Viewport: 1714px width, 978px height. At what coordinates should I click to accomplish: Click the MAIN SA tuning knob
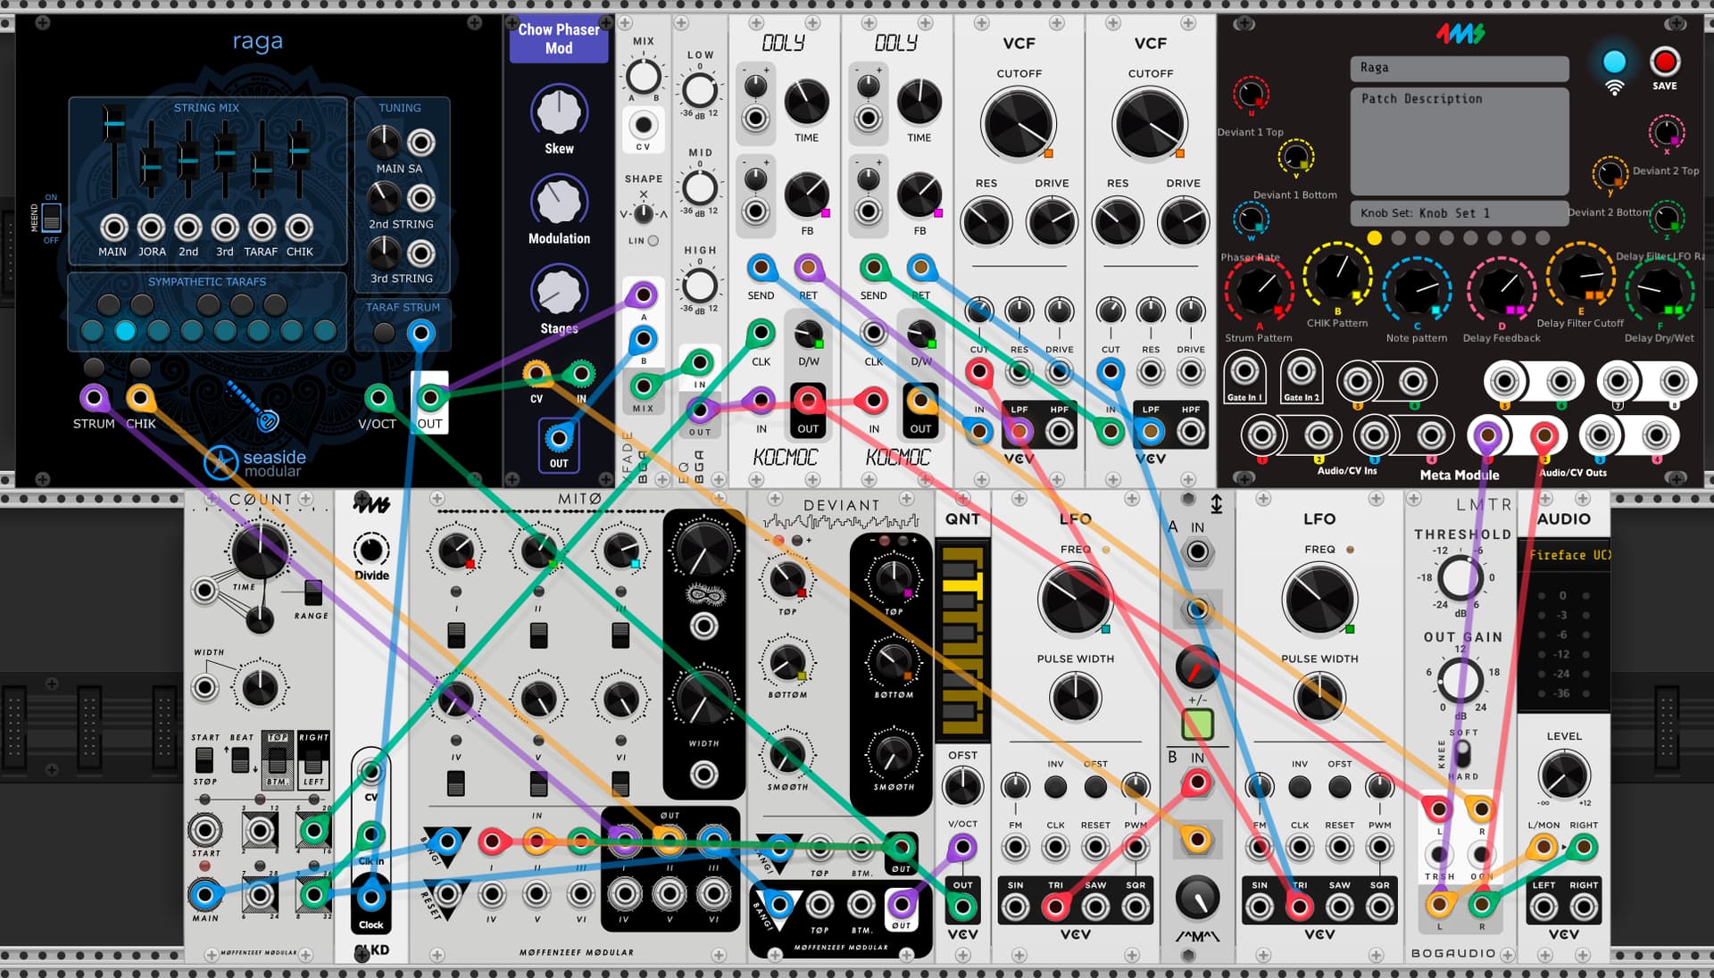[384, 142]
